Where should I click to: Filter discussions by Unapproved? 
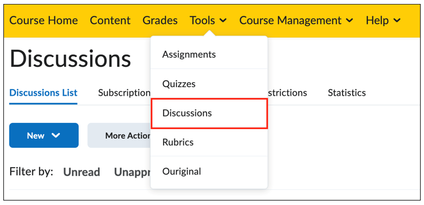132,172
